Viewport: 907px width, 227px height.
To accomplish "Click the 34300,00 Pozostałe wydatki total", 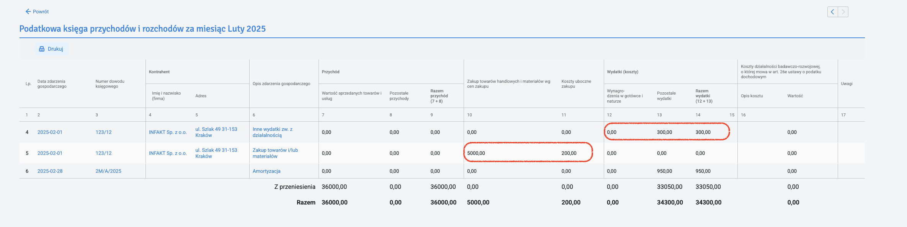I will point(670,203).
